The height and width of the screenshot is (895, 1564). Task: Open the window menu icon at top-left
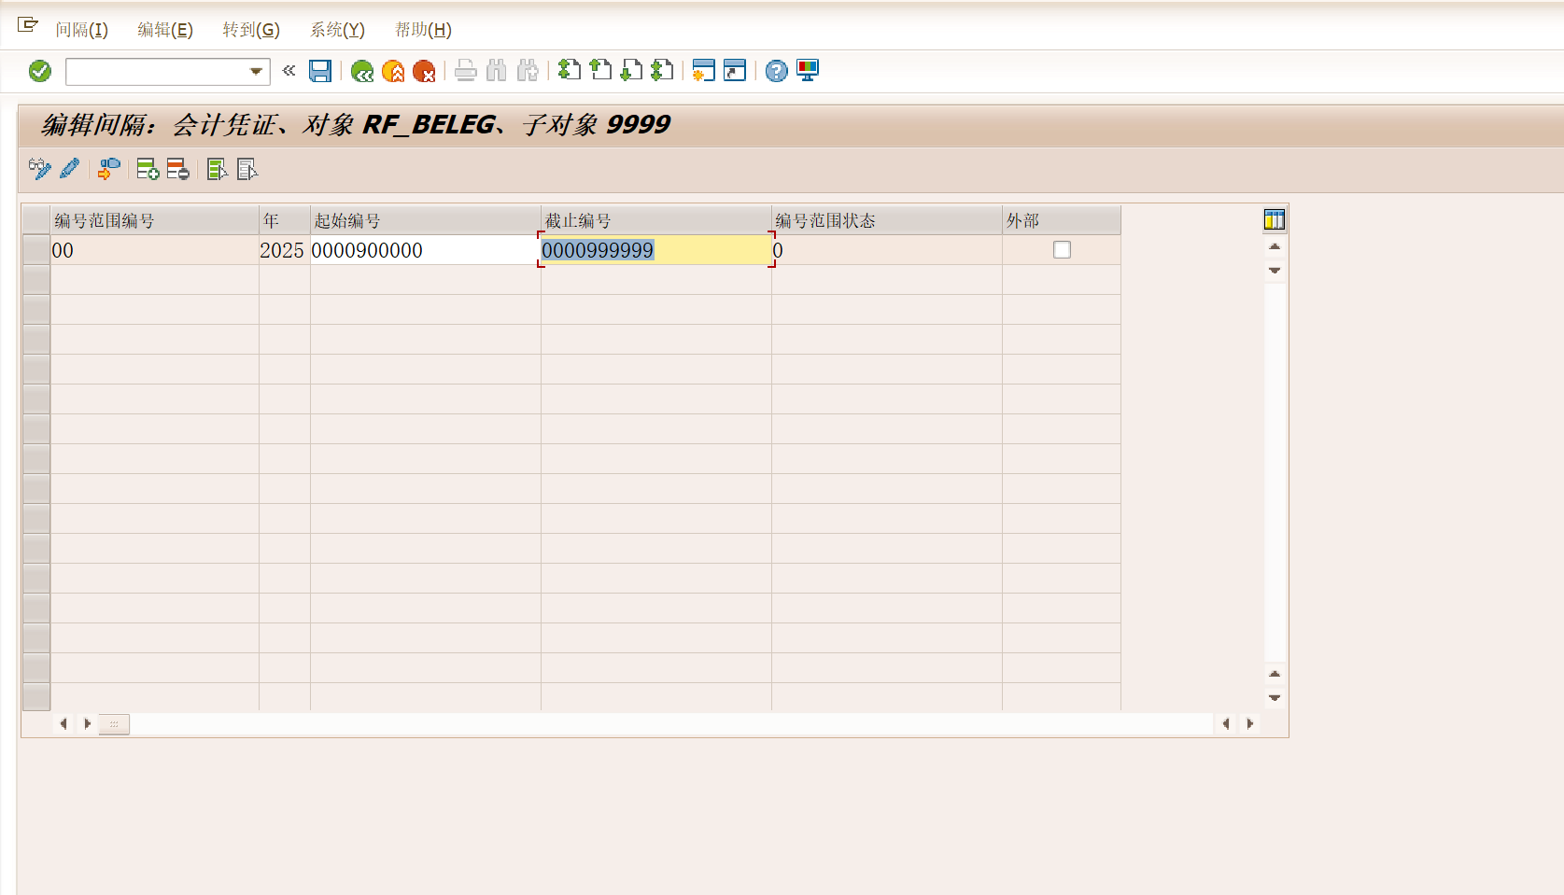pyautogui.click(x=28, y=25)
